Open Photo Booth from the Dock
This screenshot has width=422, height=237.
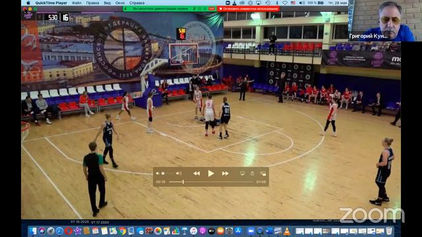(x=149, y=231)
